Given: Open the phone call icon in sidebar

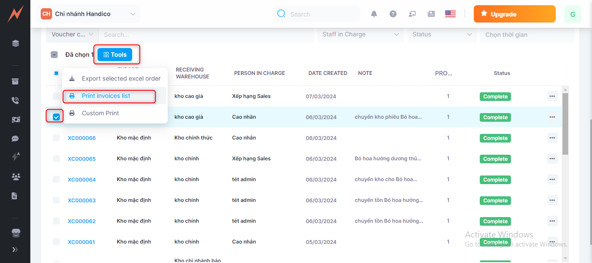Looking at the screenshot, I should (x=16, y=101).
